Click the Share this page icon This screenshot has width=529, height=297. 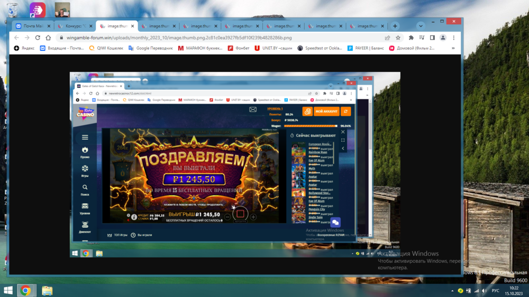point(387,38)
